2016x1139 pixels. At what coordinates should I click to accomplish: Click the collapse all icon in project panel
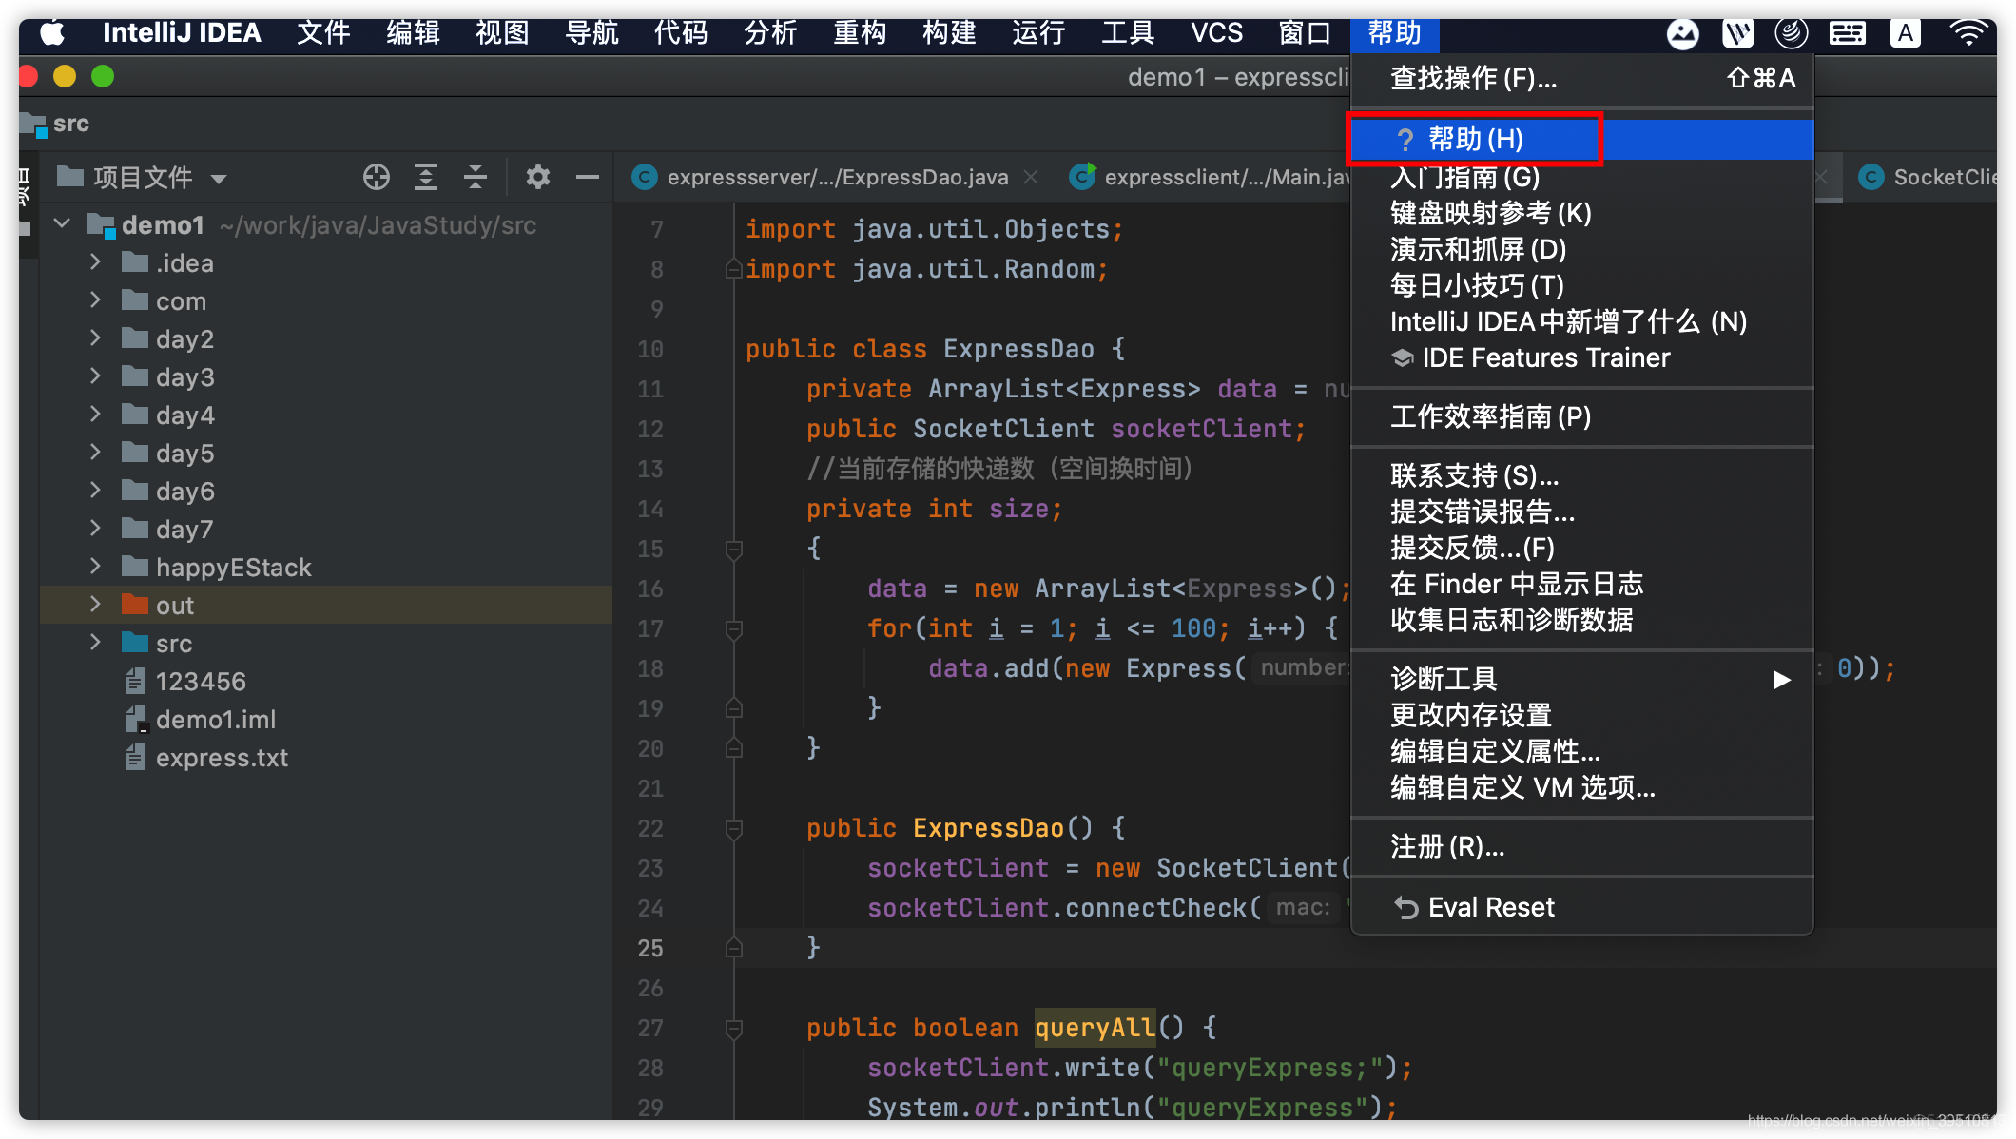coord(475,177)
